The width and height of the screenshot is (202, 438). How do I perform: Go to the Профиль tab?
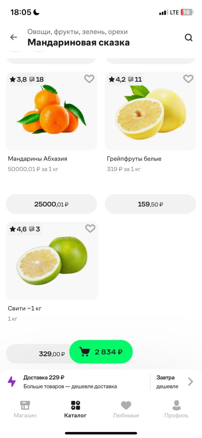(176, 409)
